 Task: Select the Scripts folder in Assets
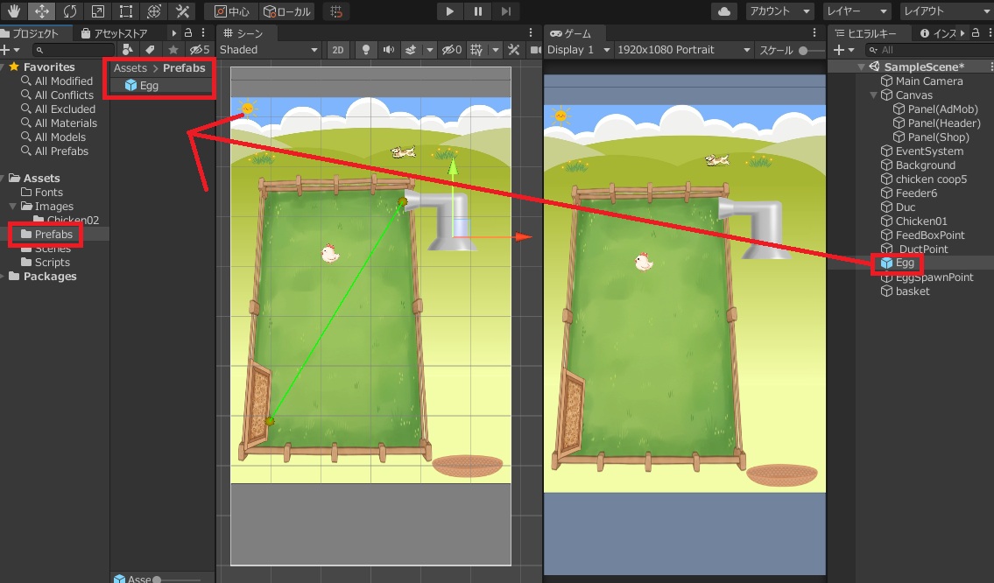pyautogui.click(x=52, y=263)
